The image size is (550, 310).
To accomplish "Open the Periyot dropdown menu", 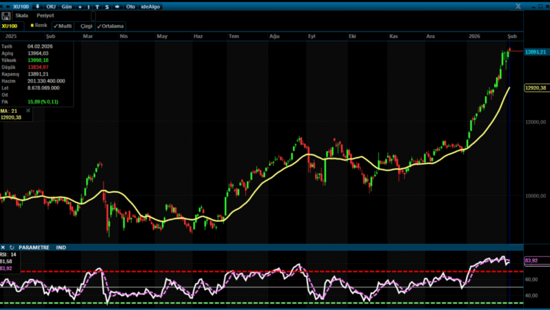I will 45,15.
